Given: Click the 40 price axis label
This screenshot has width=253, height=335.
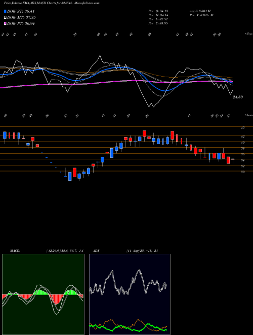Looking at the screenshot, I should coord(242,142).
